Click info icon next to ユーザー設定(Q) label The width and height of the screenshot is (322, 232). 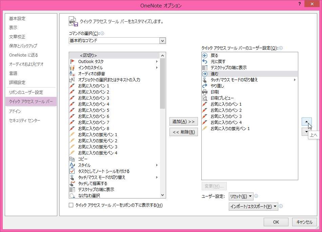[281, 48]
